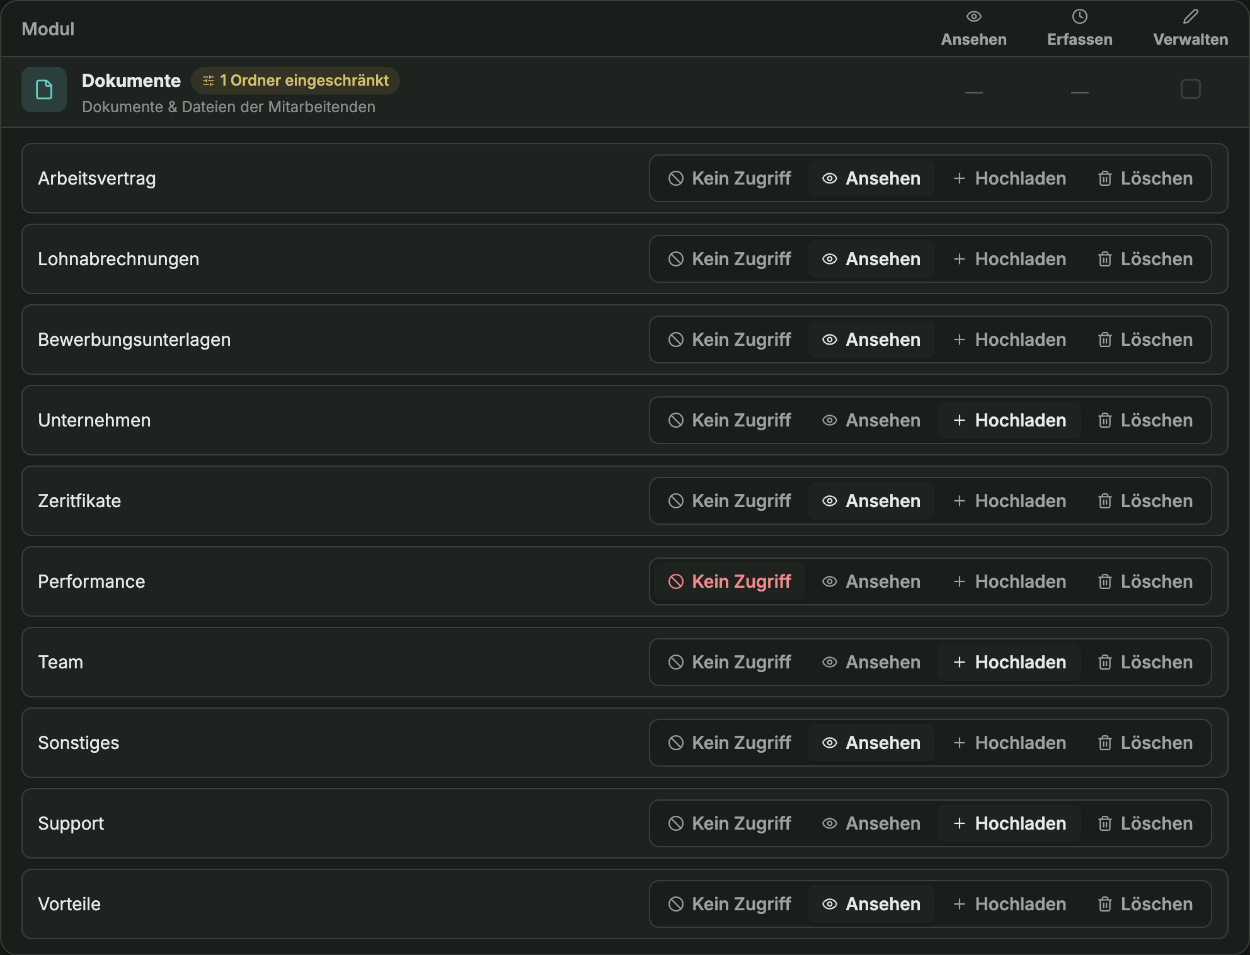This screenshot has height=955, width=1250.
Task: Select Ansehen for Team folder
Action: point(871,662)
